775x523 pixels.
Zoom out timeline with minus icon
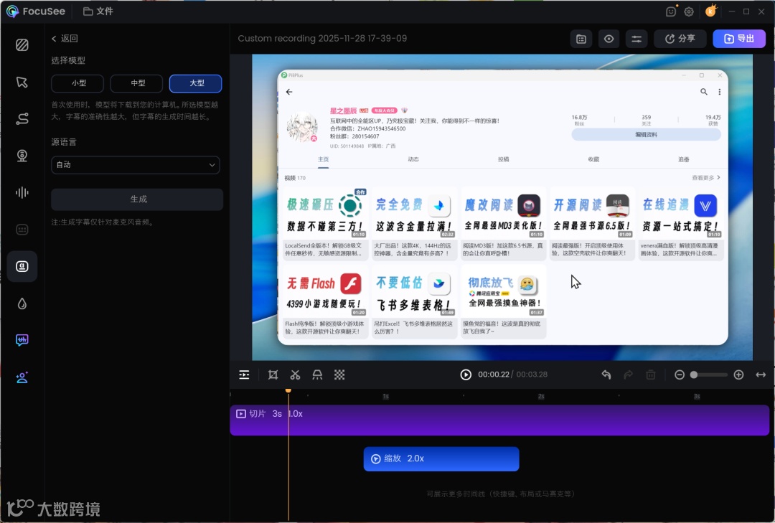point(680,374)
